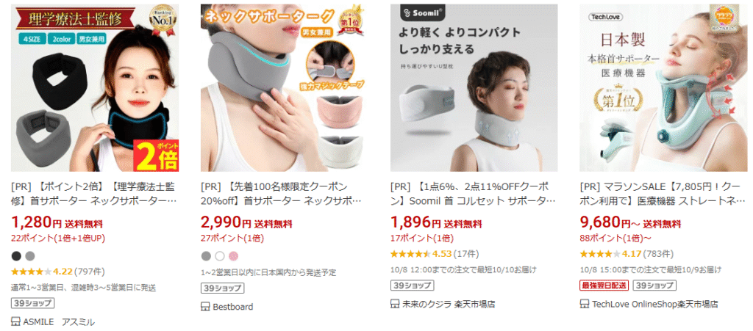
Task: Click the shop icon beside ASMILE アスミル
Action: coord(15,322)
